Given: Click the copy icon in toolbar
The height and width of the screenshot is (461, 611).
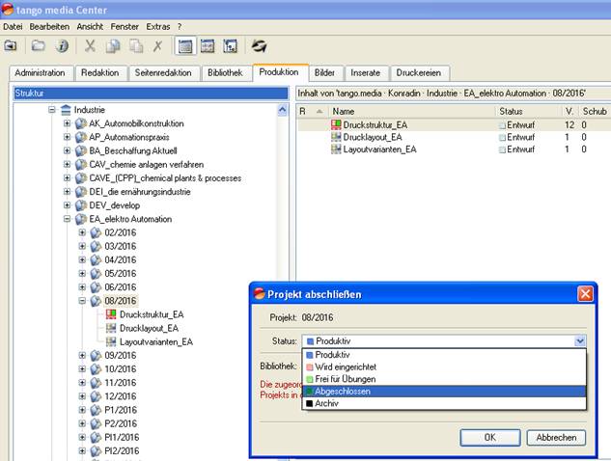Looking at the screenshot, I should click(112, 45).
